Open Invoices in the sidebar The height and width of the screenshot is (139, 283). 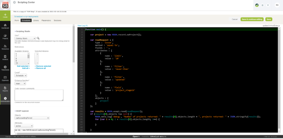(5, 58)
